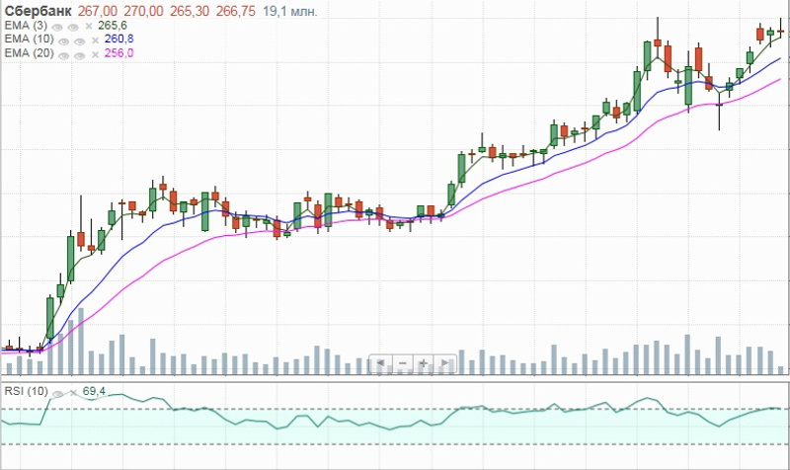The width and height of the screenshot is (790, 470).
Task: Toggle the left eye icon beside EMA (20)
Action: (x=61, y=53)
